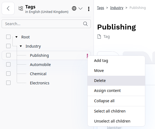Click the search magnifier icon
Screen dimensions: 155x129
(85, 24)
